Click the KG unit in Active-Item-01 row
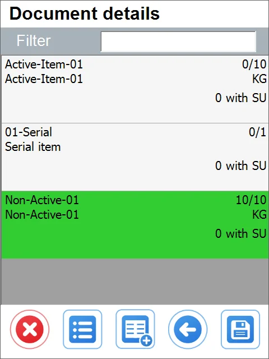Viewport: 269px width, 359px height. point(259,79)
